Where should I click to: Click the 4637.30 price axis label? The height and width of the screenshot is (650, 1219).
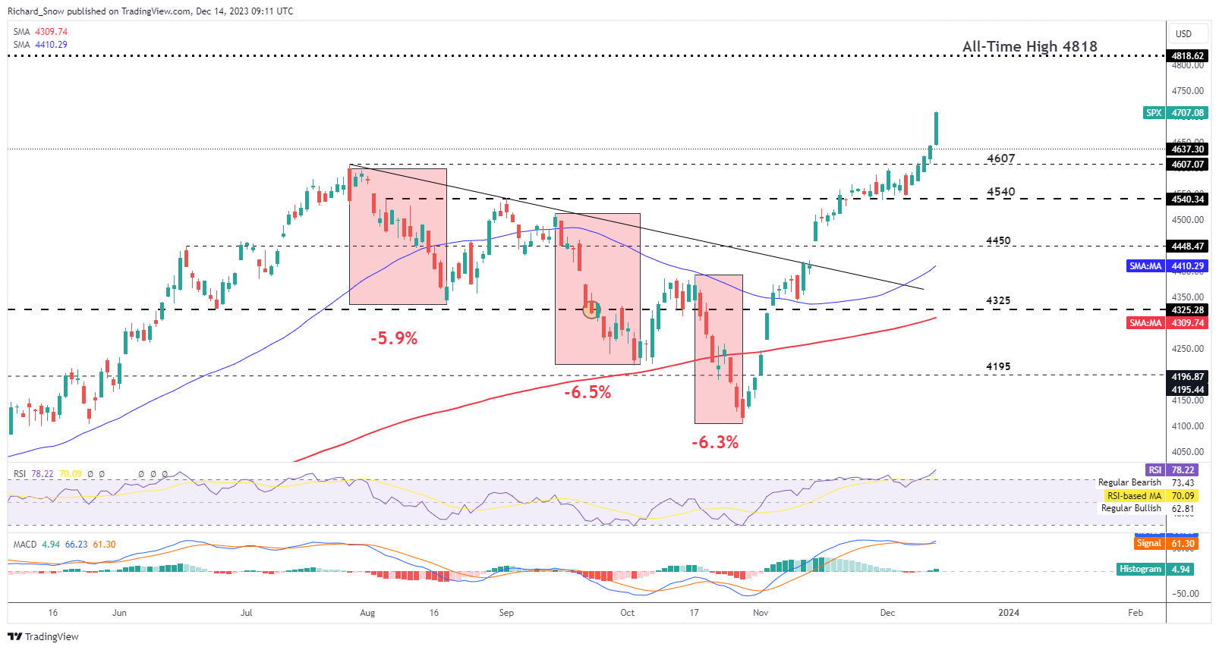point(1187,149)
